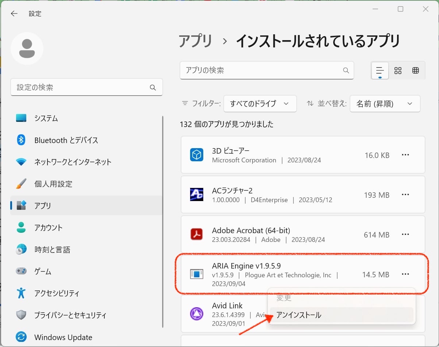Viewport: 439px width, 347px height.
Task: Maximize the settings window
Action: point(400,9)
